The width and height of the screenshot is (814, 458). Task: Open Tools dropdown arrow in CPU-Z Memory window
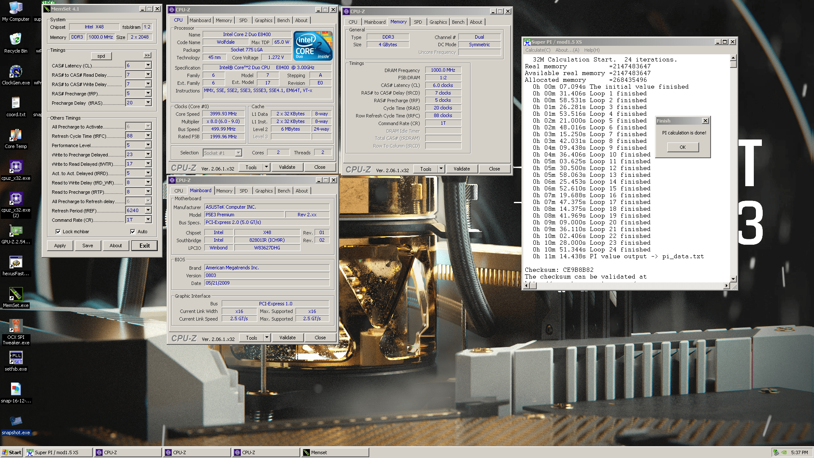tap(441, 169)
